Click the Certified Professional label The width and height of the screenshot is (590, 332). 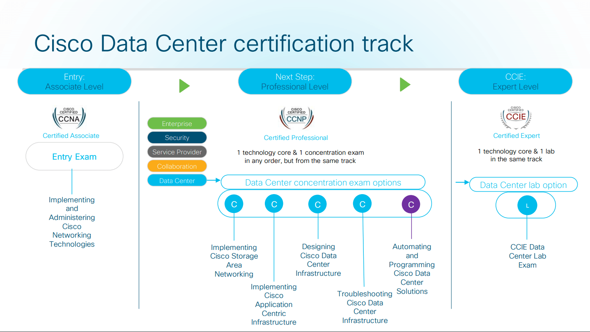click(296, 137)
